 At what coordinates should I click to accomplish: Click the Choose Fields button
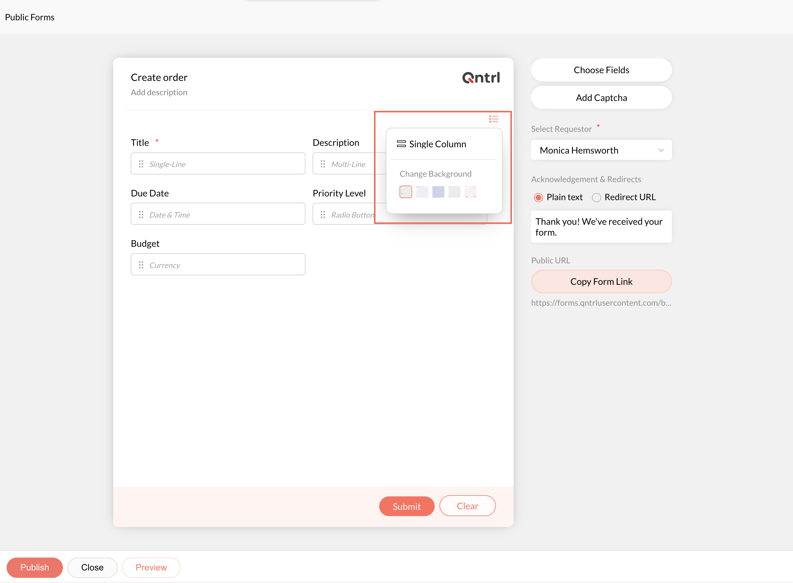(601, 70)
